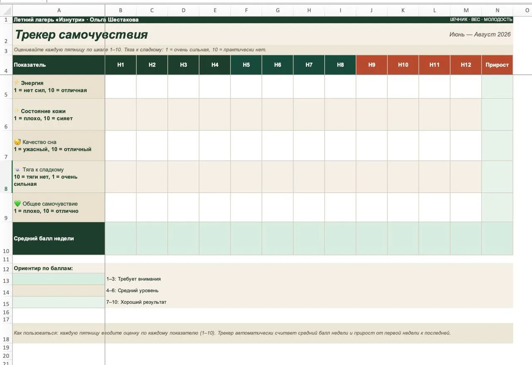Select the 'H10' week header cell
Image resolution: width=532 pixels, height=365 pixels.
pos(403,65)
